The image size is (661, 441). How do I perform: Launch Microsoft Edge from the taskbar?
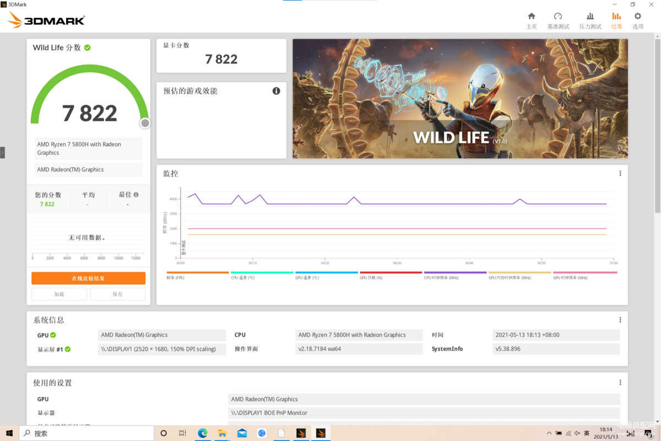[x=202, y=433]
